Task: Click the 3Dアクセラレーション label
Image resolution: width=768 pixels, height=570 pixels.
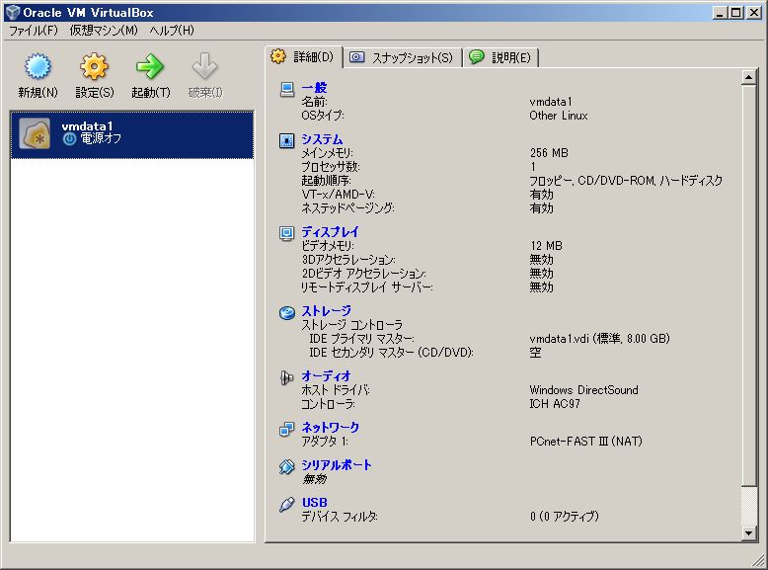Action: tap(348, 259)
